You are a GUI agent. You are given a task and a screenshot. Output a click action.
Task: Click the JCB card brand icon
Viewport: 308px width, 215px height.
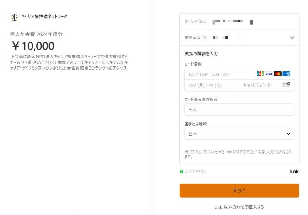click(x=260, y=74)
